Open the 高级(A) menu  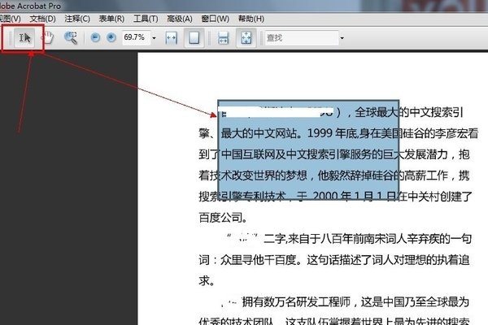pos(180,19)
